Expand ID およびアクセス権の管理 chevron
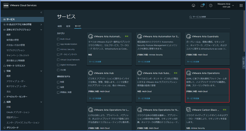 (41, 24)
